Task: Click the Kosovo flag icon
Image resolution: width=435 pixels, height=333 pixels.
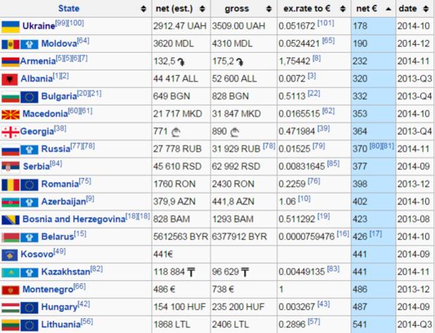Action: pos(10,255)
